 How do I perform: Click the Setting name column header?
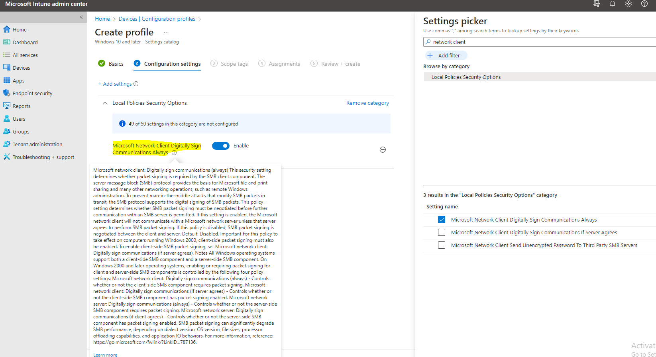[x=442, y=206]
